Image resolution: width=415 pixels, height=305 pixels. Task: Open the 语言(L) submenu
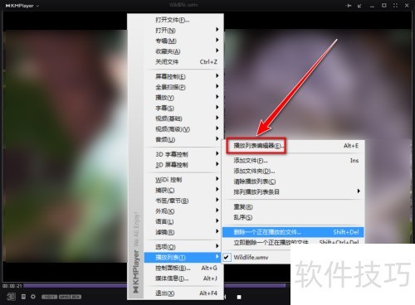(183, 221)
